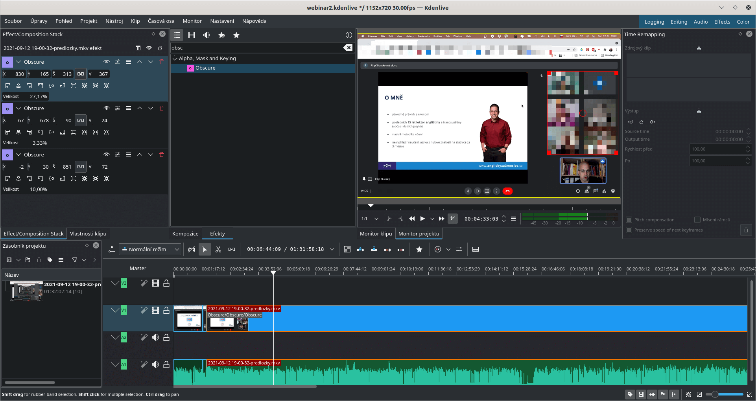This screenshot has height=401, width=756.
Task: Enable Pitch compensation checkbox
Action: [629, 220]
